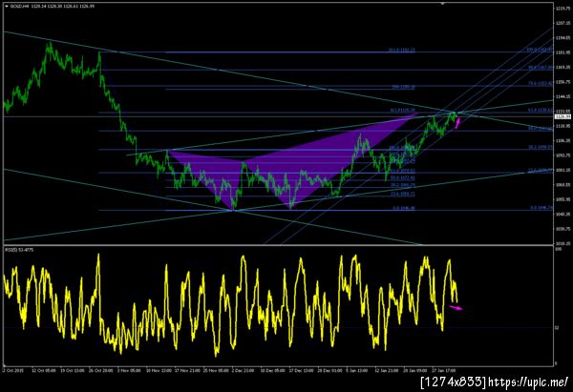Viewport: 573px width, 392px height.
Task: Click the '5 Jan 13:00' time label
Action: (356, 370)
